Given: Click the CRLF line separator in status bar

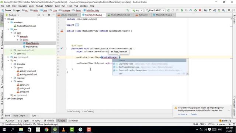Looking at the screenshot, I should tap(202, 125).
